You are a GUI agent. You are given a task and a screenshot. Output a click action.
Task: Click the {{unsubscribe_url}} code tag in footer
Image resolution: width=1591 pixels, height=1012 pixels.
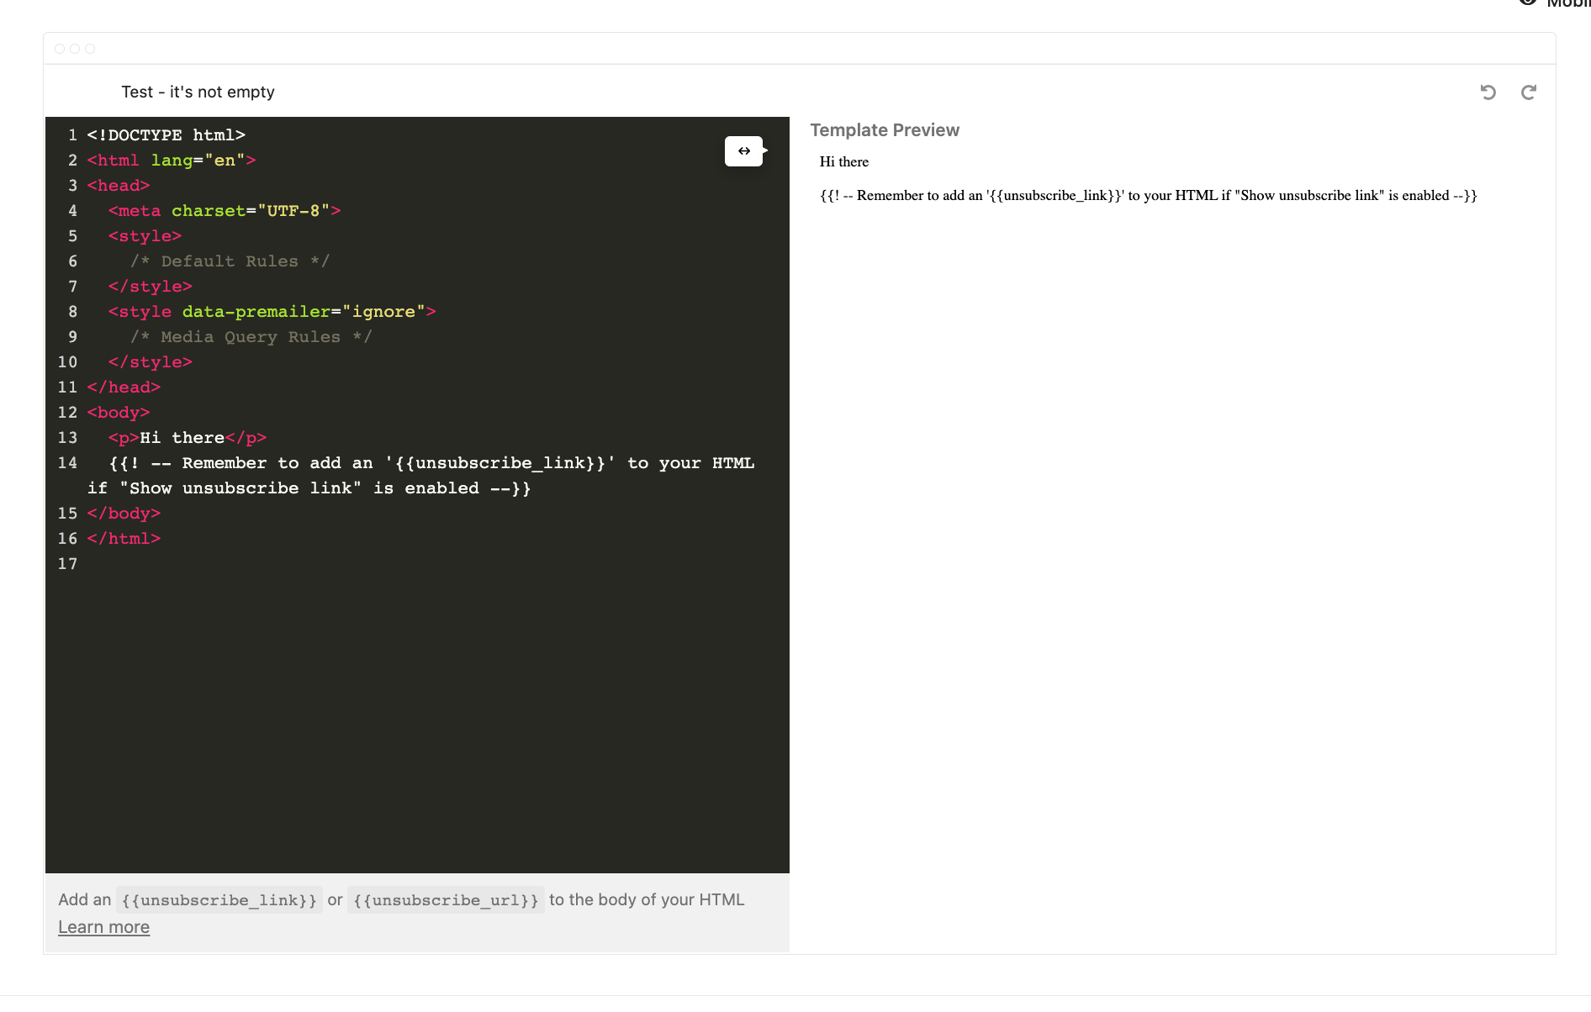click(446, 900)
